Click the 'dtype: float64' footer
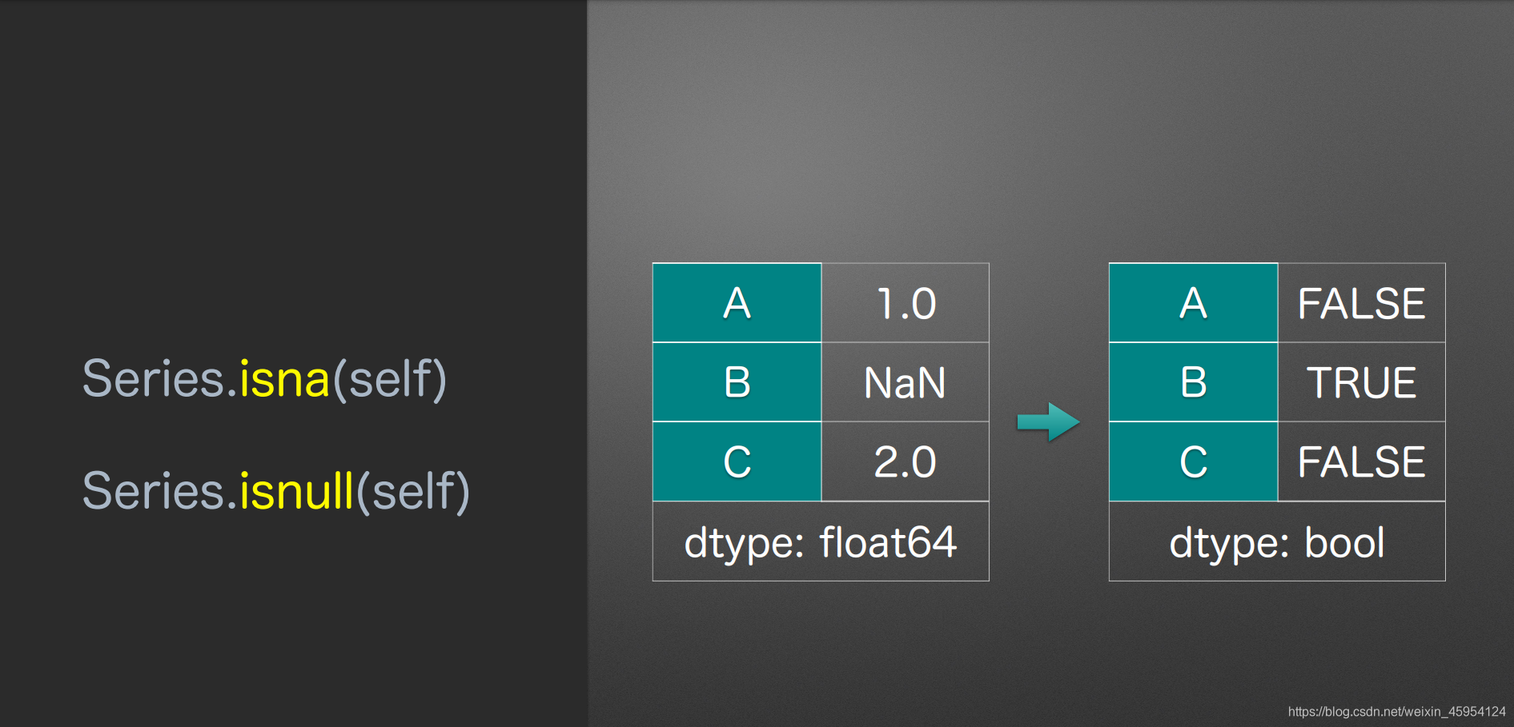 tap(821, 541)
